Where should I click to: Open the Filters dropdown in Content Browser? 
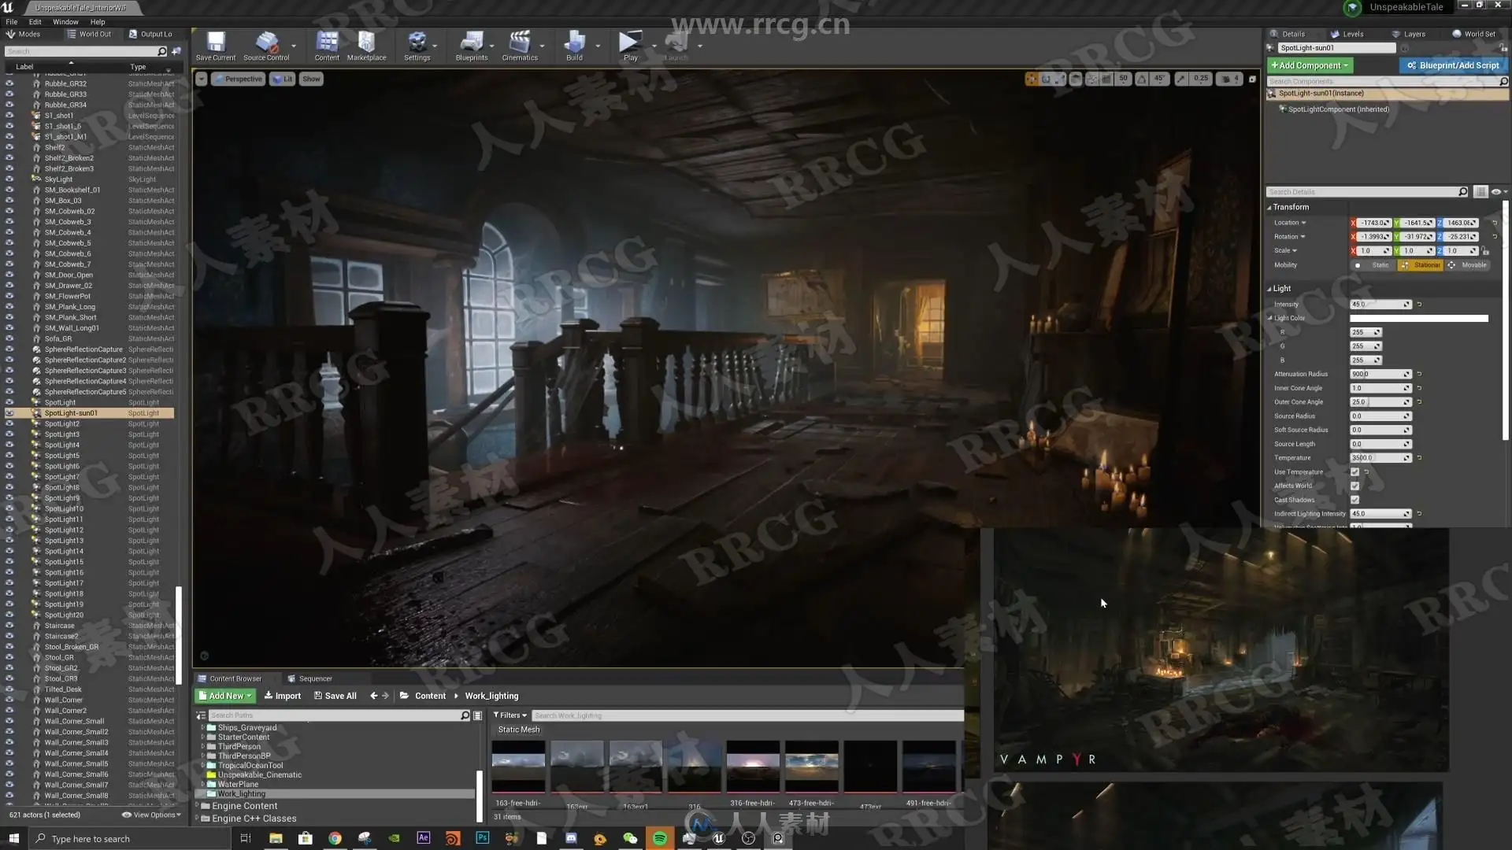510,715
